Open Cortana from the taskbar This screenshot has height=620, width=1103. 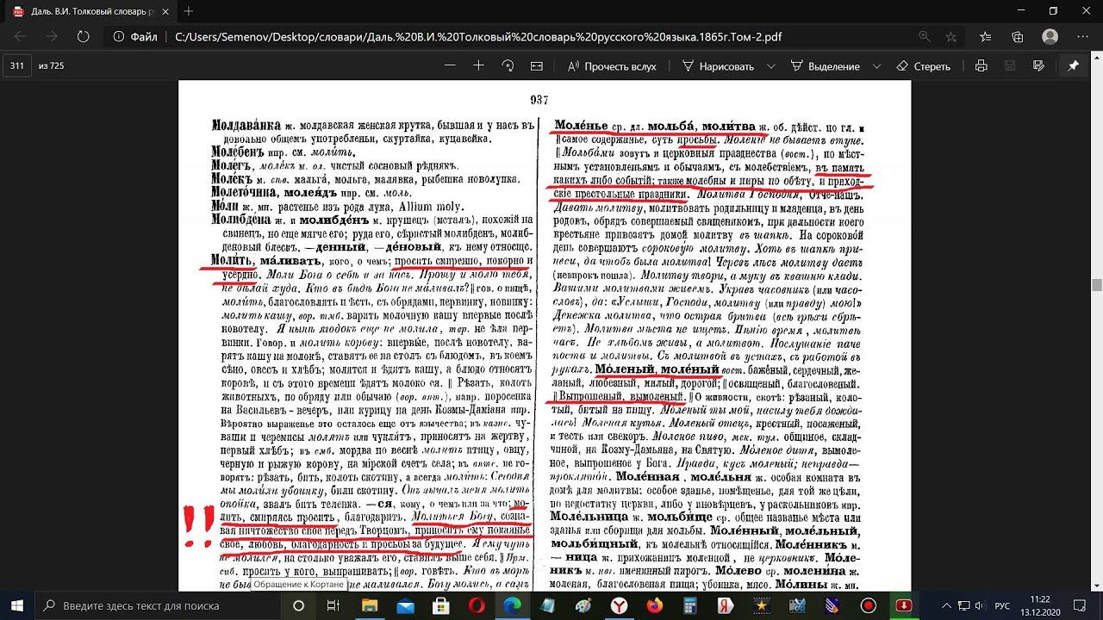click(x=298, y=605)
